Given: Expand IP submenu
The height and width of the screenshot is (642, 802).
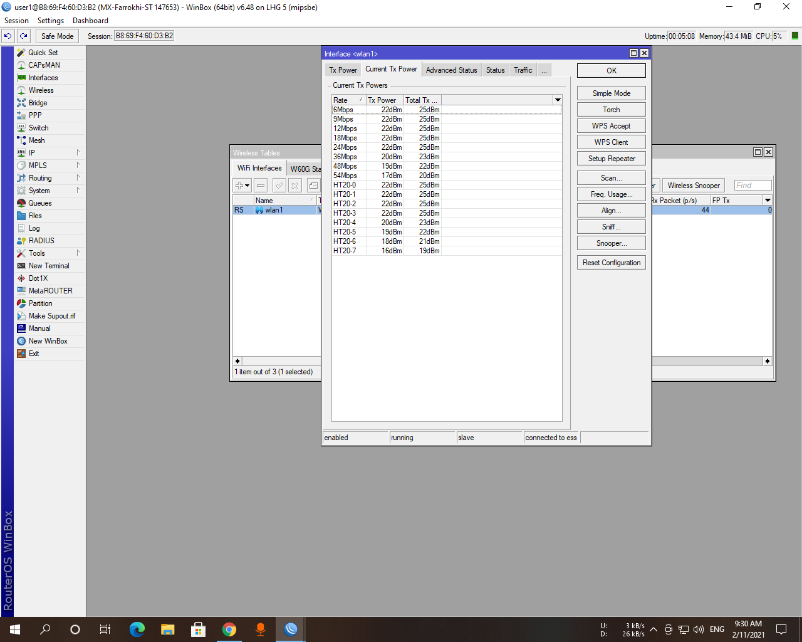Looking at the screenshot, I should (x=78, y=152).
